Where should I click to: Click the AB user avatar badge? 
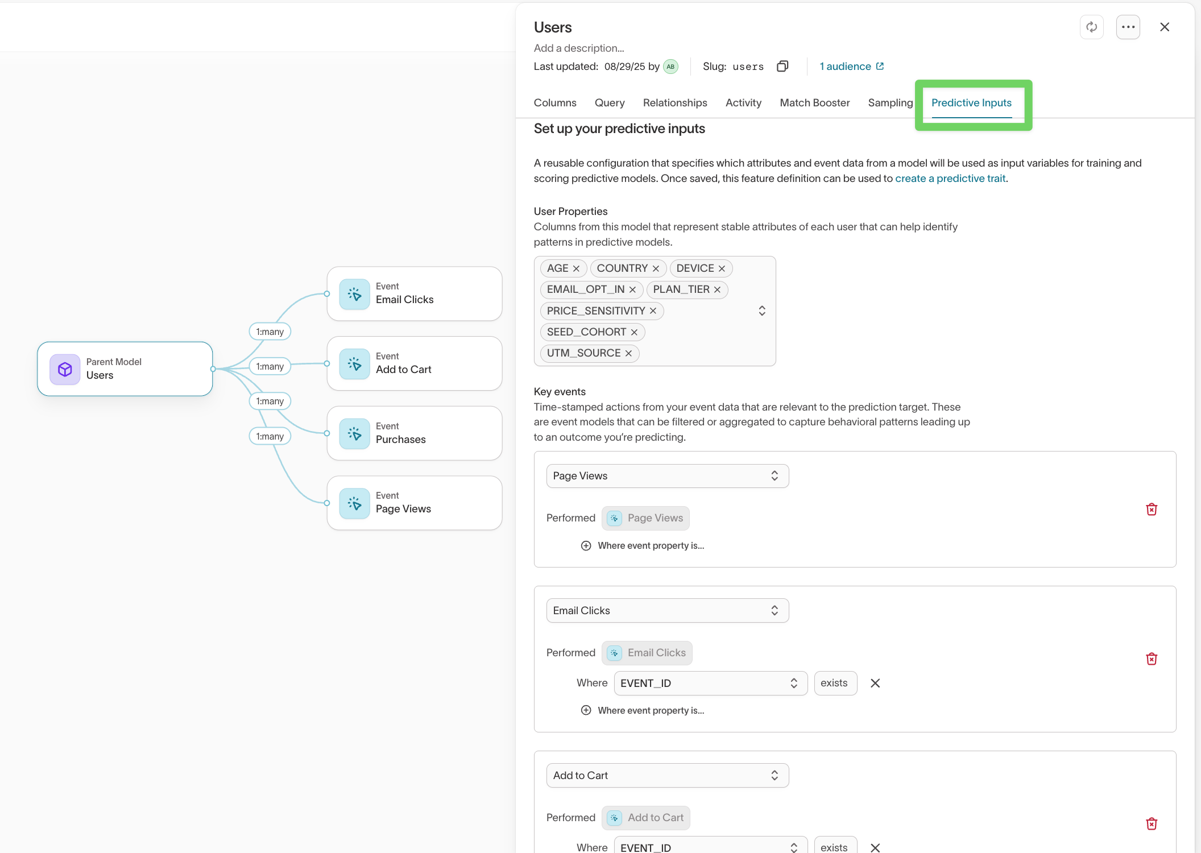coord(671,67)
